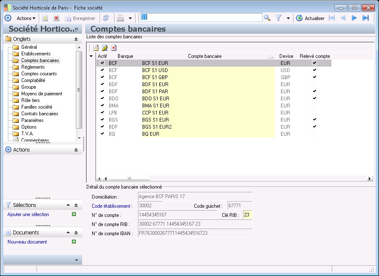The height and width of the screenshot is (276, 379).
Task: Edit the selected bank account
Action: click(105, 48)
